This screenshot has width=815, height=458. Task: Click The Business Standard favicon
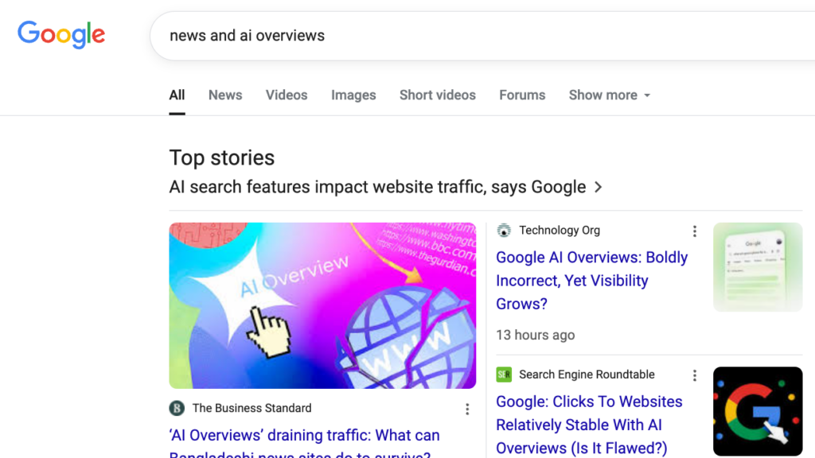click(177, 408)
